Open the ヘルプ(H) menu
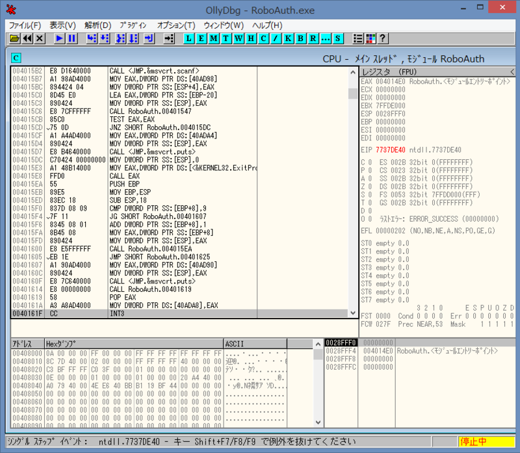Viewport: 520px width, 453px height. (x=267, y=25)
